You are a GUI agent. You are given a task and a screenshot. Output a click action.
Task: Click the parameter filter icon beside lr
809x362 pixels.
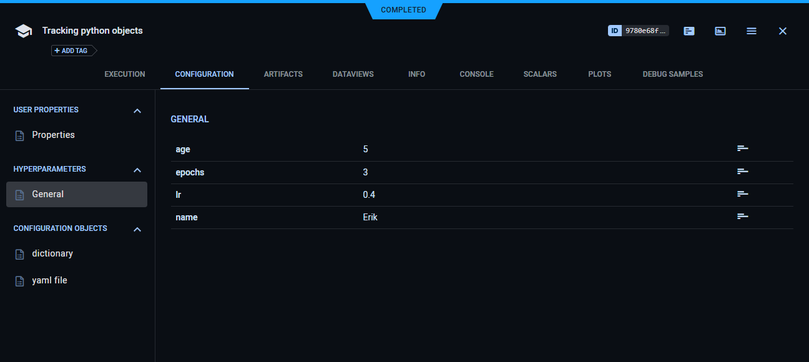click(742, 193)
